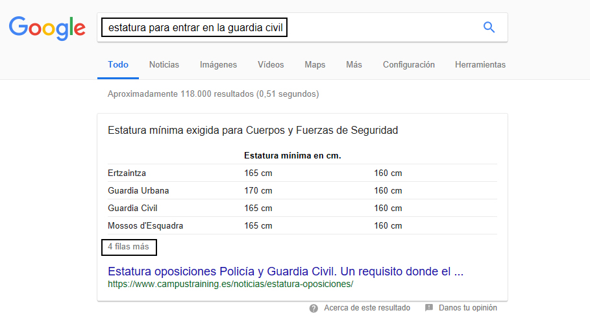Expand the table with 4 filas más
The height and width of the screenshot is (328, 590).
pos(129,247)
